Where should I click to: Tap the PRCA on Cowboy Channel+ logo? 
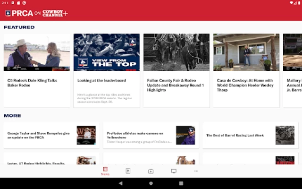click(37, 13)
